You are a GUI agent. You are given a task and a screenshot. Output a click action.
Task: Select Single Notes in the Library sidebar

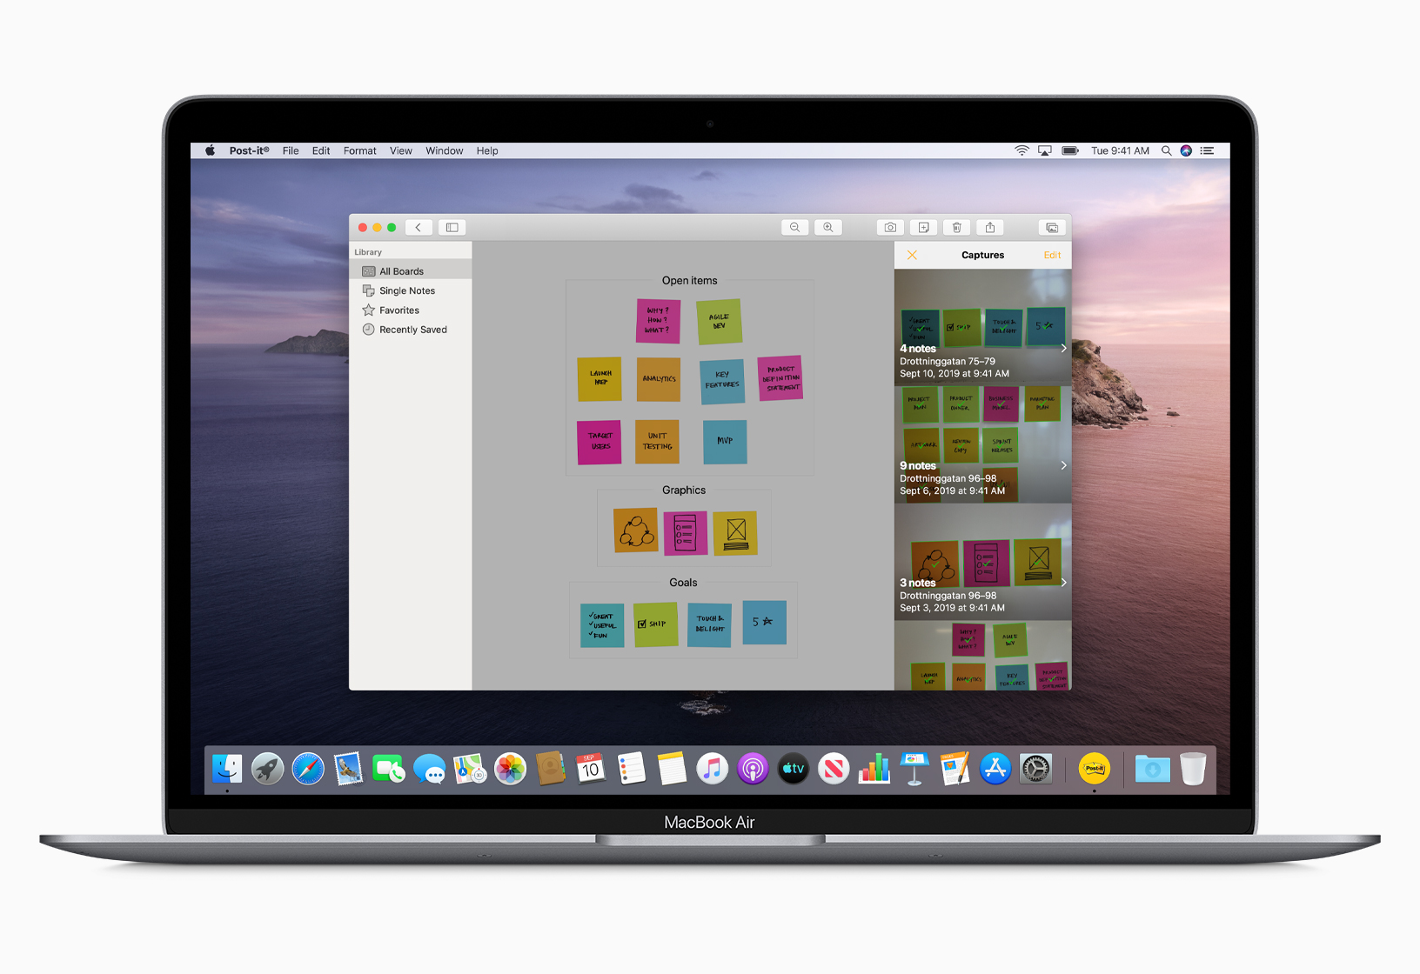(x=405, y=290)
